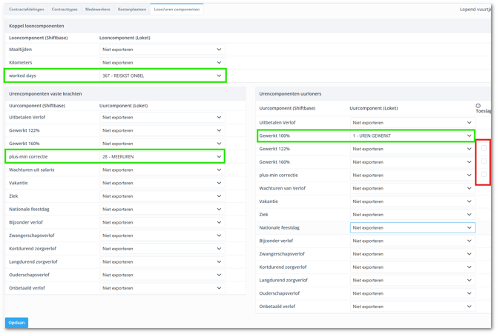This screenshot has width=497, height=334.
Task: Check the Toeslag box for plus-min correctie uurloners
Action: [x=484, y=175]
